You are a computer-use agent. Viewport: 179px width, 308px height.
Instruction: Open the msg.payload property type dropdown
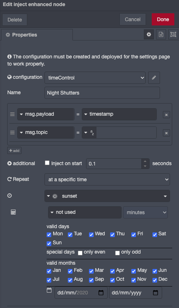(x=46, y=114)
